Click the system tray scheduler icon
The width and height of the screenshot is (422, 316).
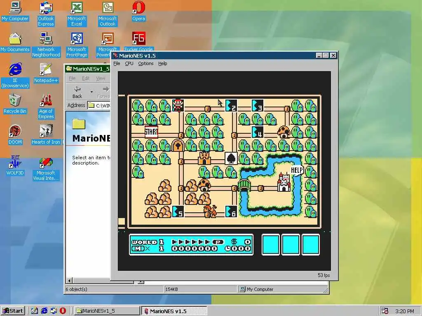[385, 311]
